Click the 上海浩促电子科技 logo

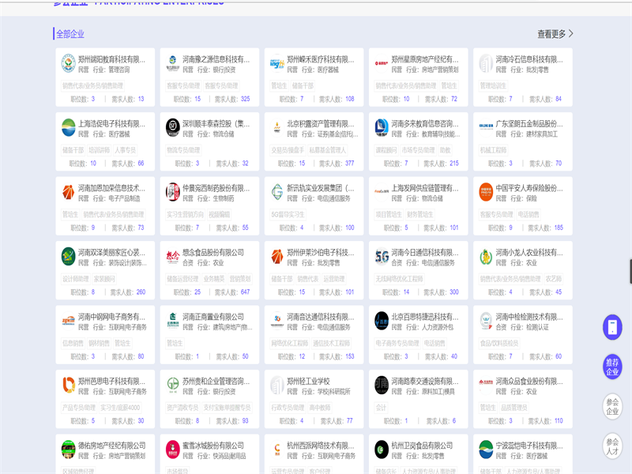pos(69,126)
